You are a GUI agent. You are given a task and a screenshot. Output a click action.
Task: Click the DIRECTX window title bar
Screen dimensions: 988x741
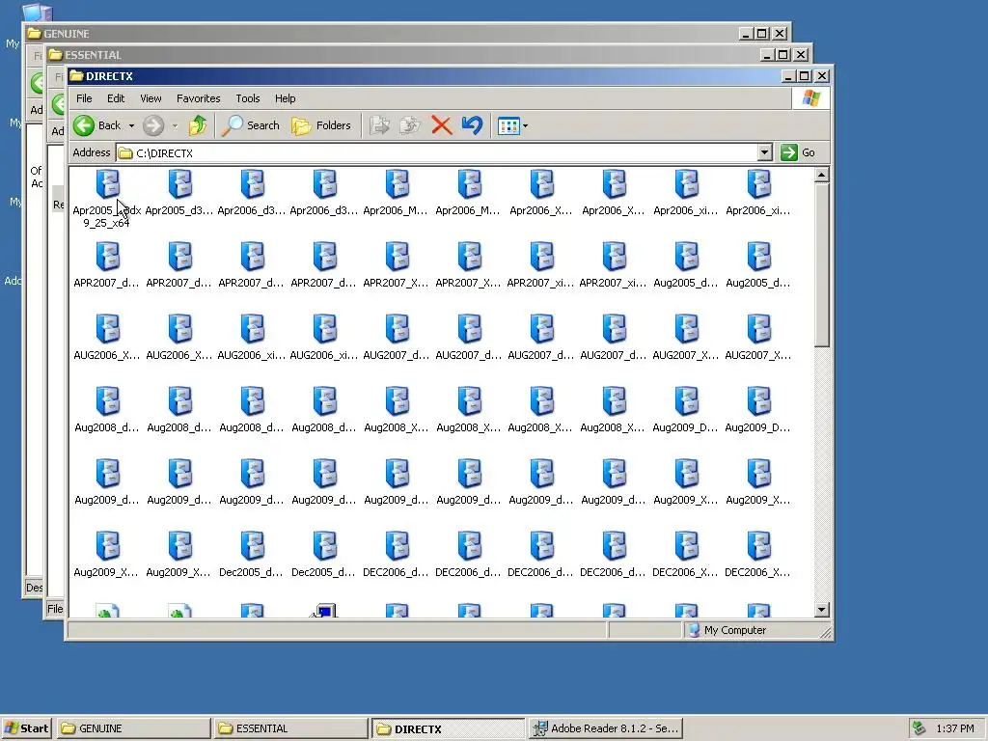tap(425, 76)
